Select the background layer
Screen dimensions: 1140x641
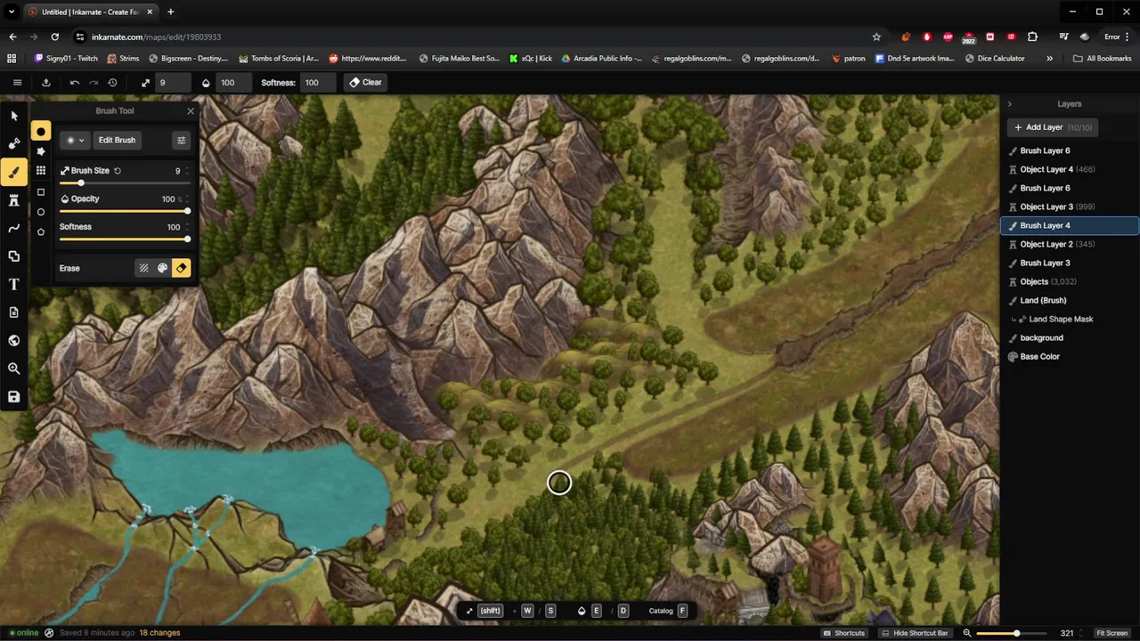pos(1070,337)
